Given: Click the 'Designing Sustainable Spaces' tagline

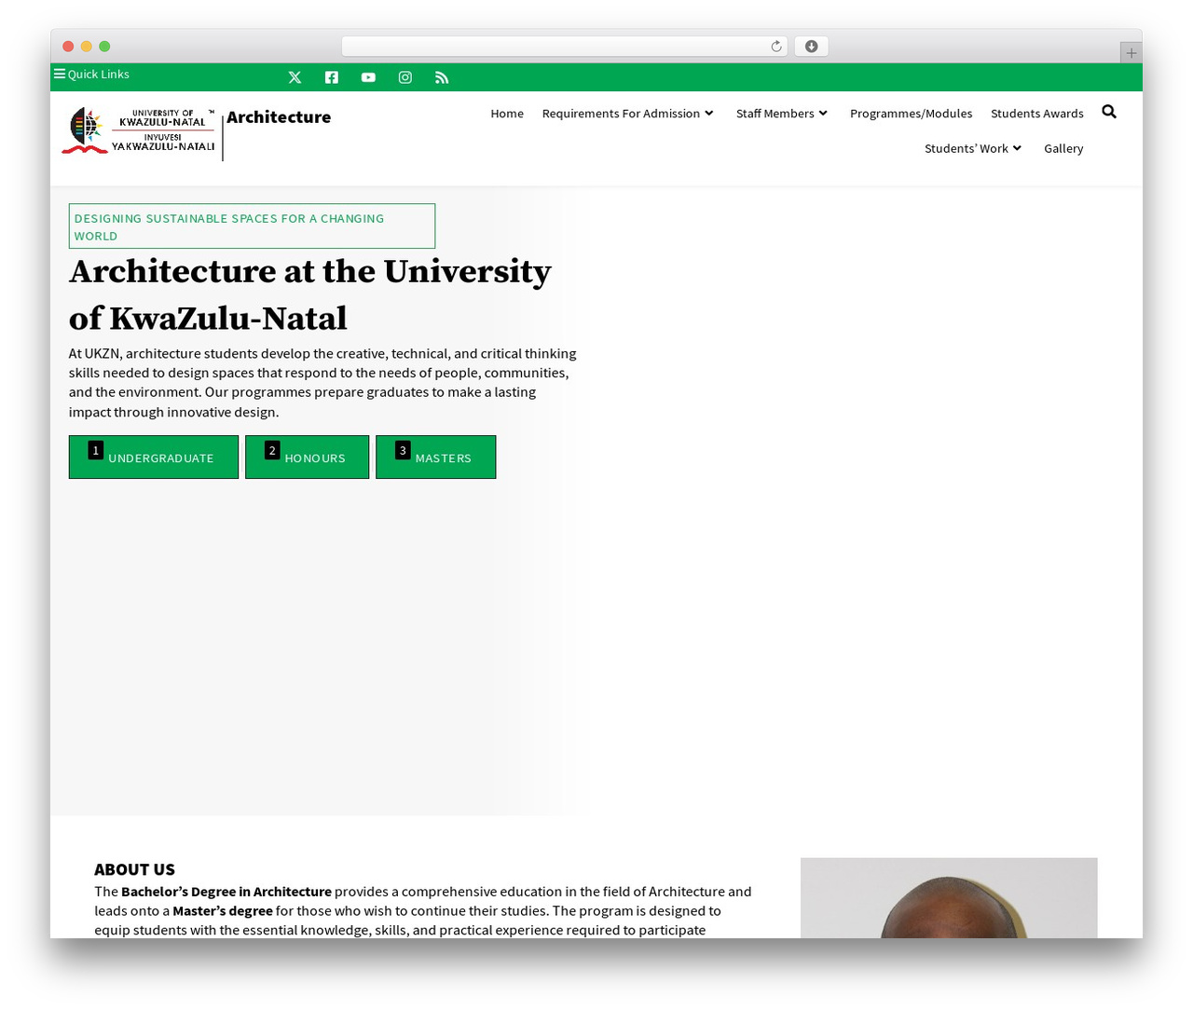Looking at the screenshot, I should pyautogui.click(x=252, y=226).
